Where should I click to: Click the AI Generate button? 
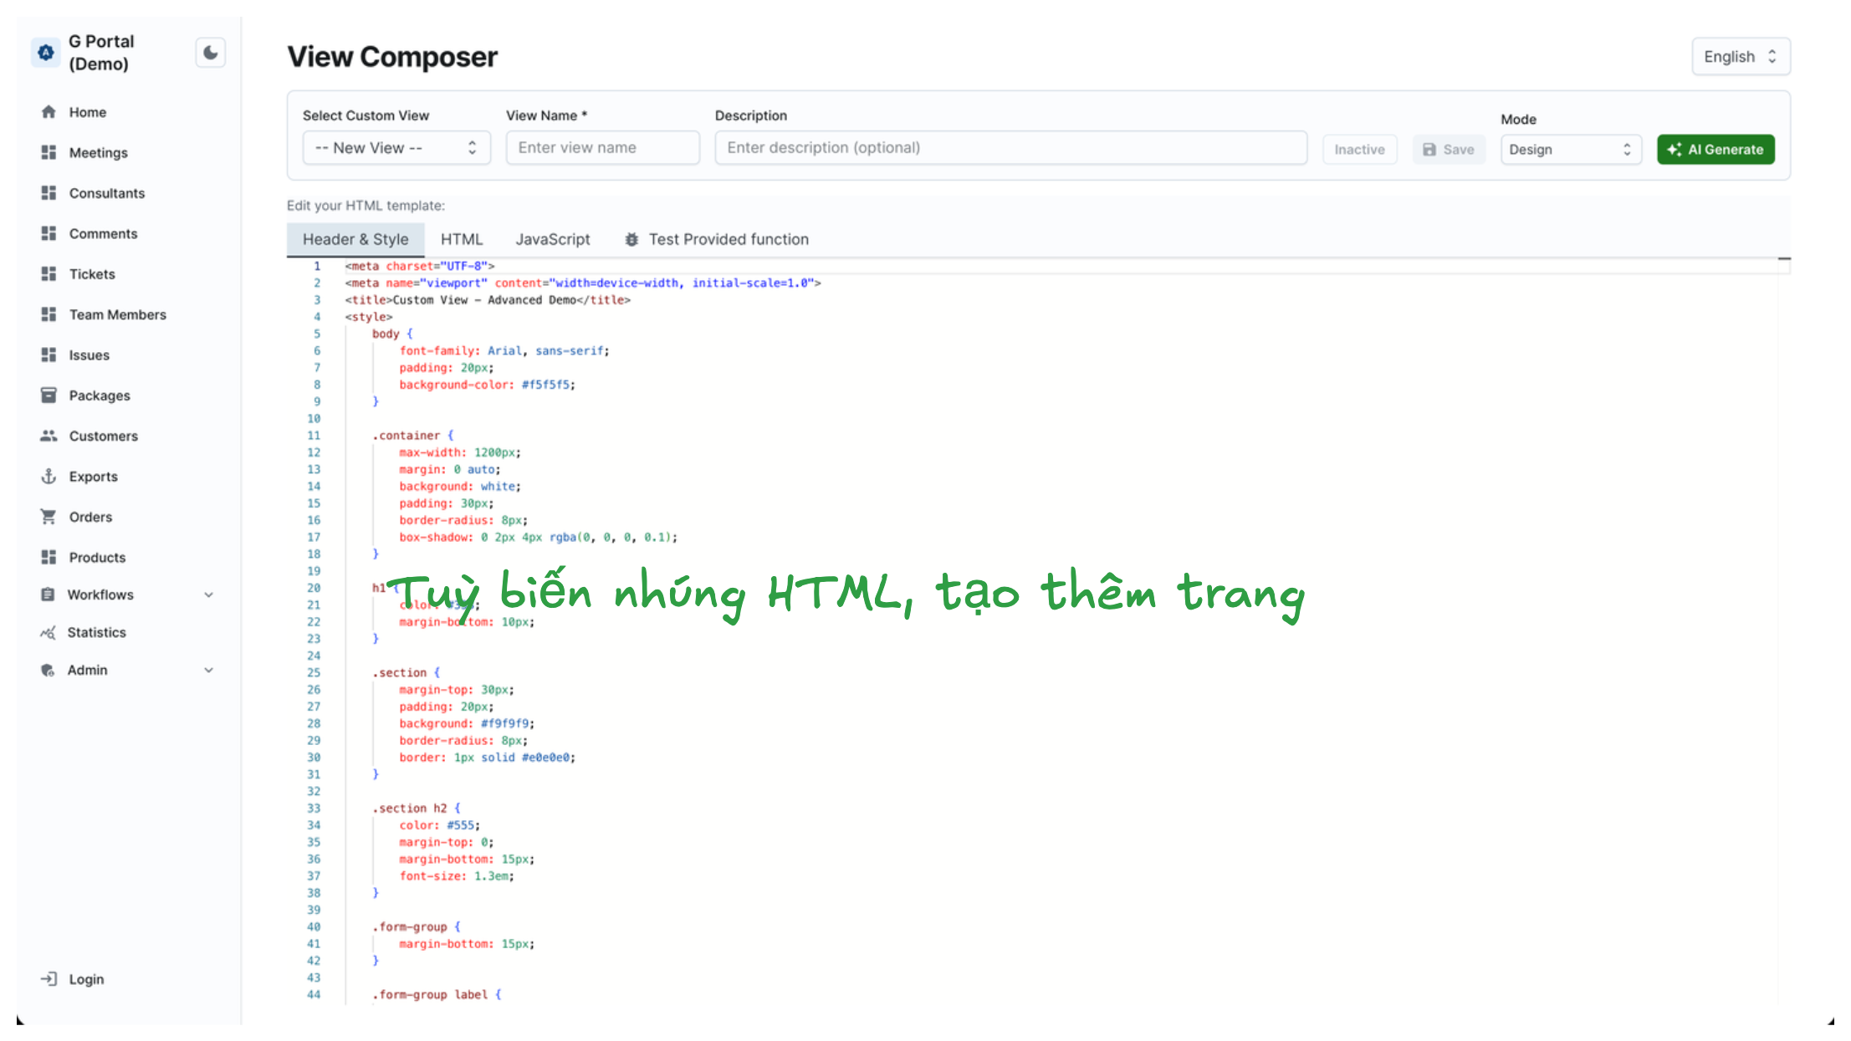[x=1715, y=150]
